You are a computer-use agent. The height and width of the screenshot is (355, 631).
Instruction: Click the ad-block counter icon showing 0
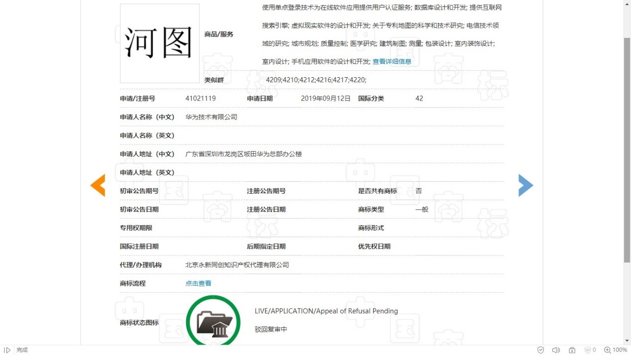(590, 350)
